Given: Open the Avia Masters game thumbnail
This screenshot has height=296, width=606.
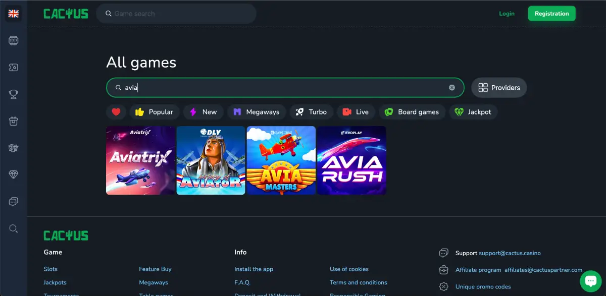Looking at the screenshot, I should coord(281,160).
